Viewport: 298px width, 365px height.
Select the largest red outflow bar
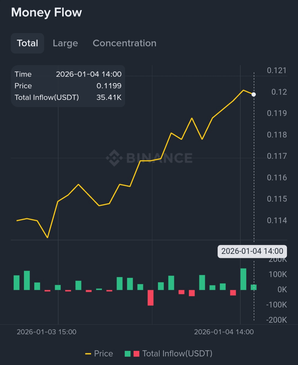click(x=150, y=298)
